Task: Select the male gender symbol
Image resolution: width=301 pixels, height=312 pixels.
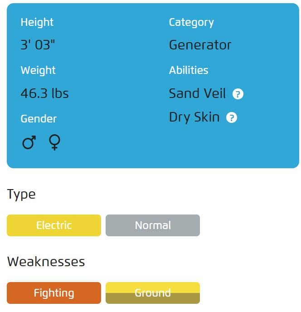Action: 29,142
